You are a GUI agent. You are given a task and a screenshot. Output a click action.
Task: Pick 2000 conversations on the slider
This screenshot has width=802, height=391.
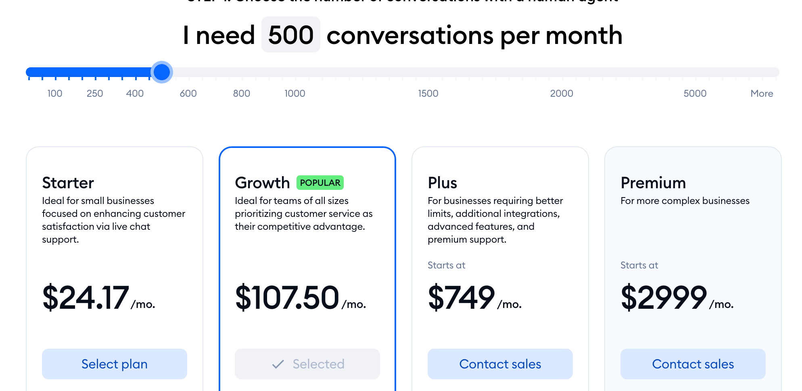coord(562,94)
